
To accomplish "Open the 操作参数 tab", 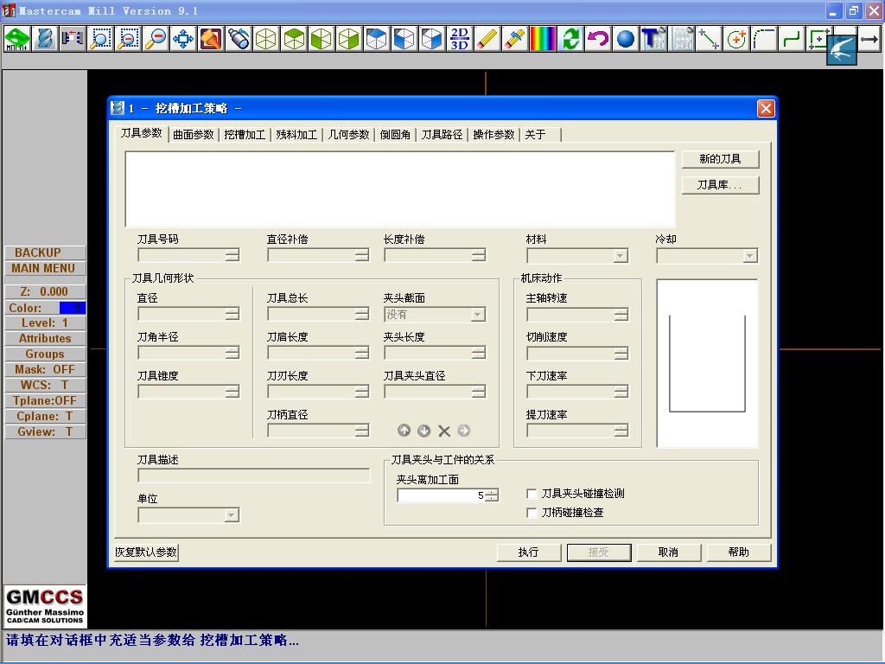I will (x=493, y=134).
